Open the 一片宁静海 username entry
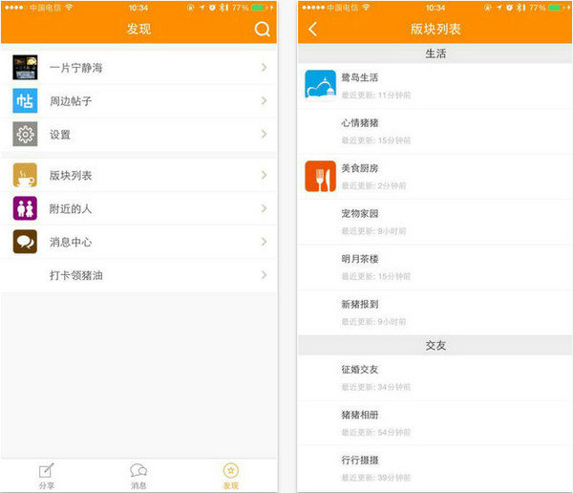 76,68
